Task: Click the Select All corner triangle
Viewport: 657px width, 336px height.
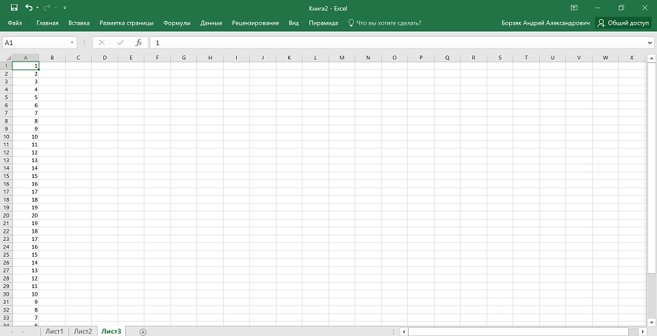Action: click(6, 57)
